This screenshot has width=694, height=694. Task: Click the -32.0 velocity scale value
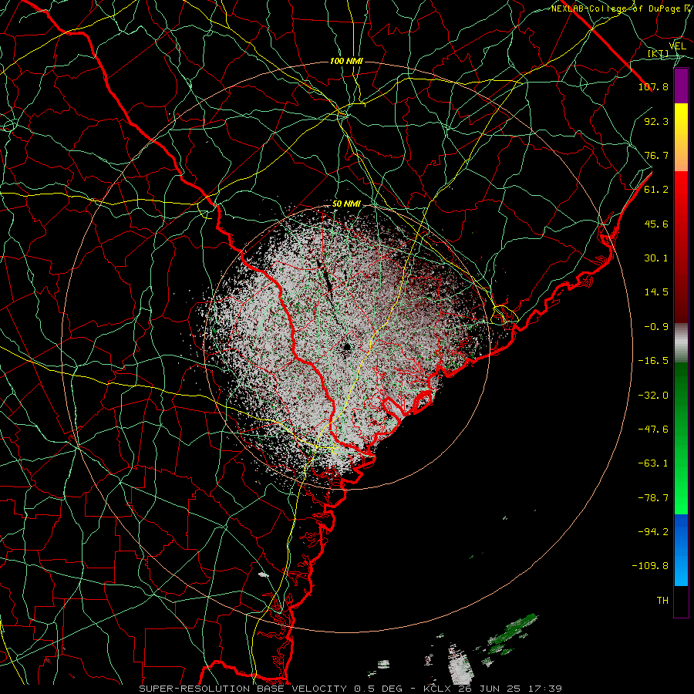coord(653,396)
